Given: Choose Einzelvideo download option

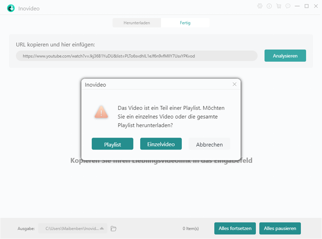Looking at the screenshot, I should pyautogui.click(x=161, y=144).
